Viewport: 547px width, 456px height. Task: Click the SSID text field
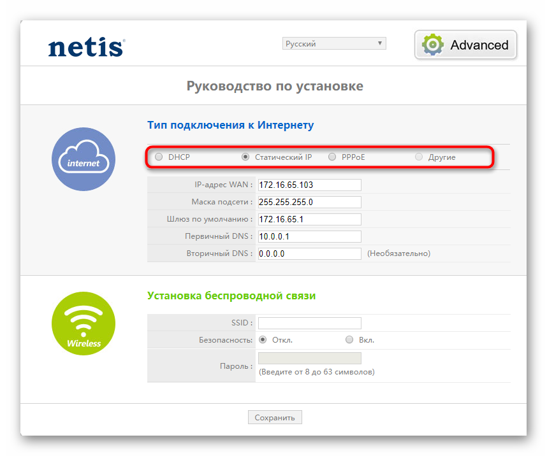coord(309,323)
